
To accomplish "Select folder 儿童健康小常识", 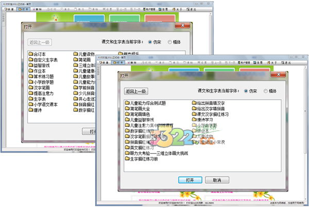I will 209,142.
